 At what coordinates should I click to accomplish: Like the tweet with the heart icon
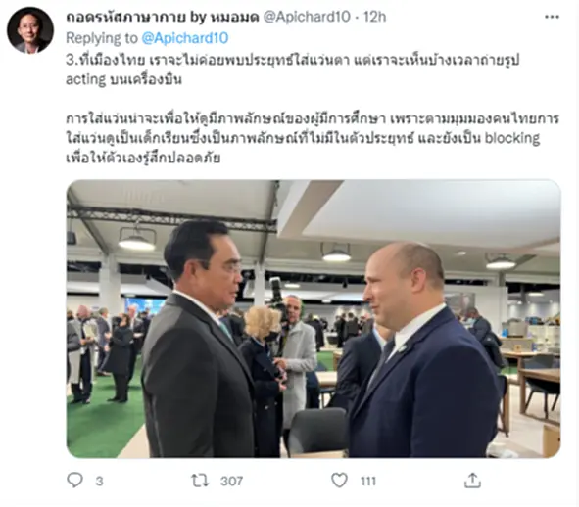339,481
